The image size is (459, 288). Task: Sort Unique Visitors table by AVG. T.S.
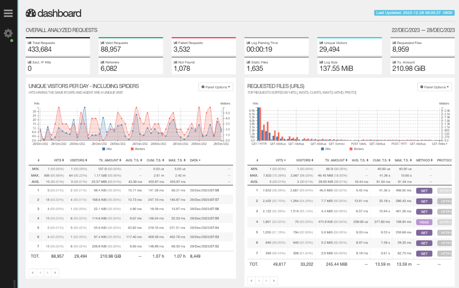(134, 160)
